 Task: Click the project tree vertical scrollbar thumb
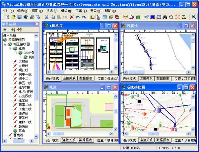[x=36, y=71]
